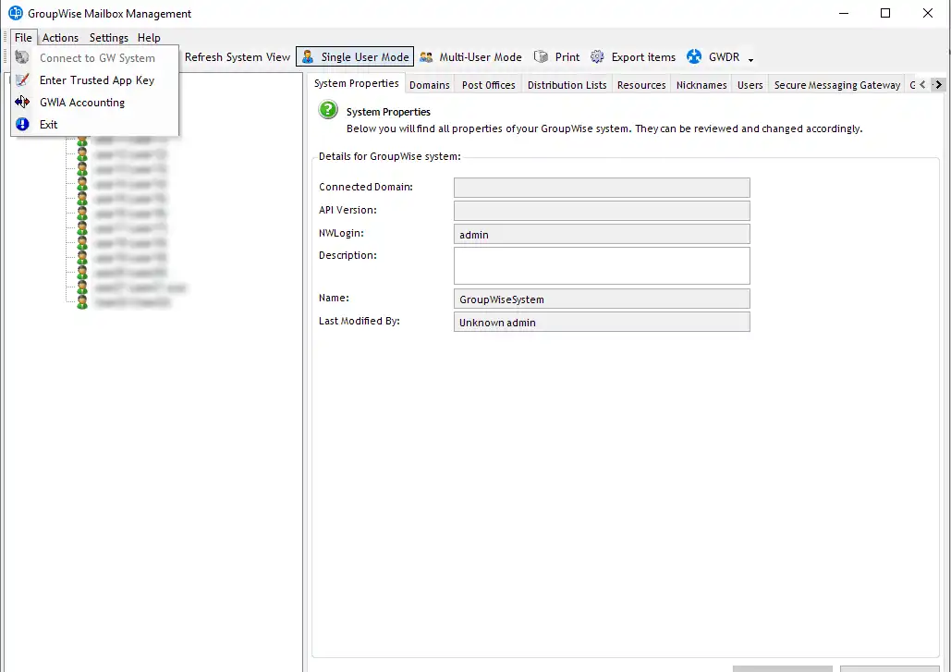This screenshot has height=672, width=951.
Task: Click the Multi-User Mode people icon
Action: pos(426,57)
